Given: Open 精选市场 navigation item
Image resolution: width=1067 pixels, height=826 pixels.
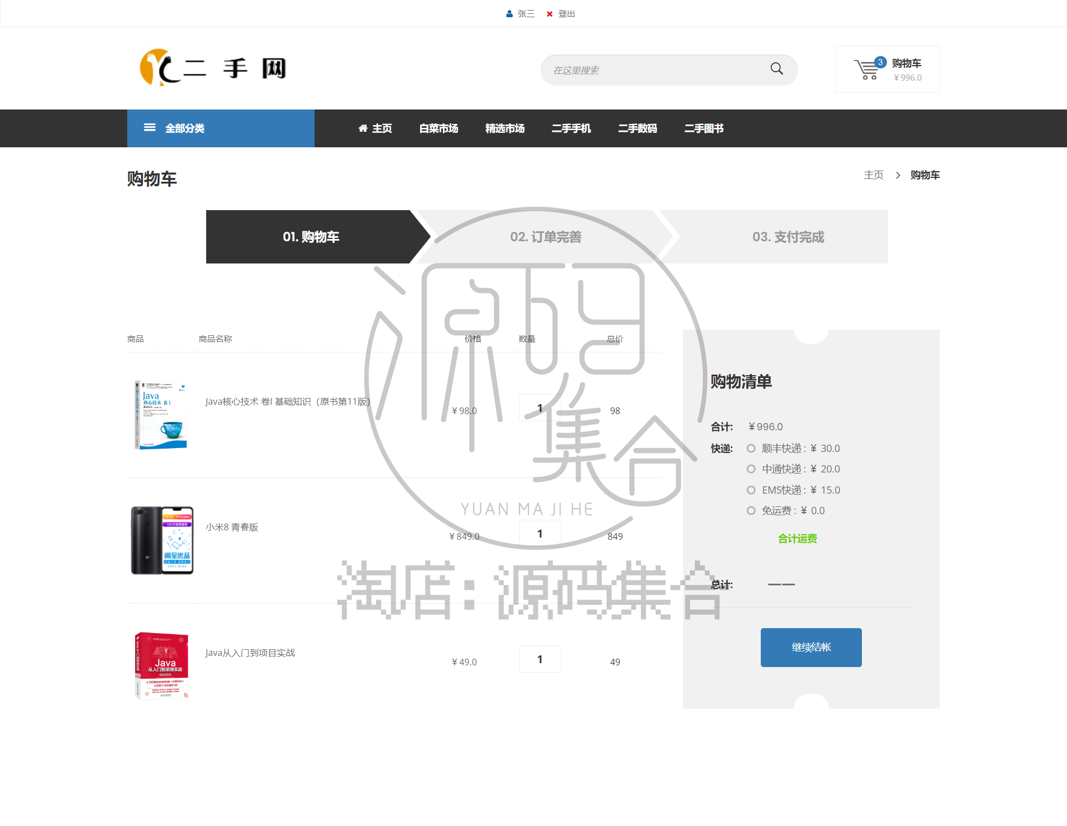Looking at the screenshot, I should tap(505, 128).
